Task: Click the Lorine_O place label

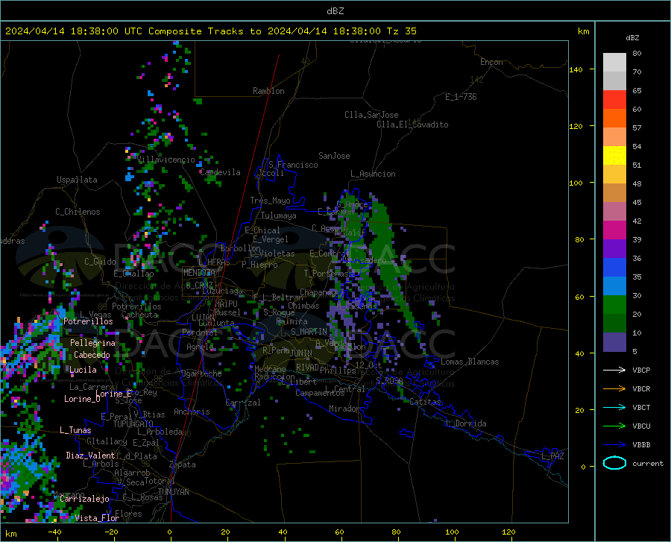Action: click(82, 399)
